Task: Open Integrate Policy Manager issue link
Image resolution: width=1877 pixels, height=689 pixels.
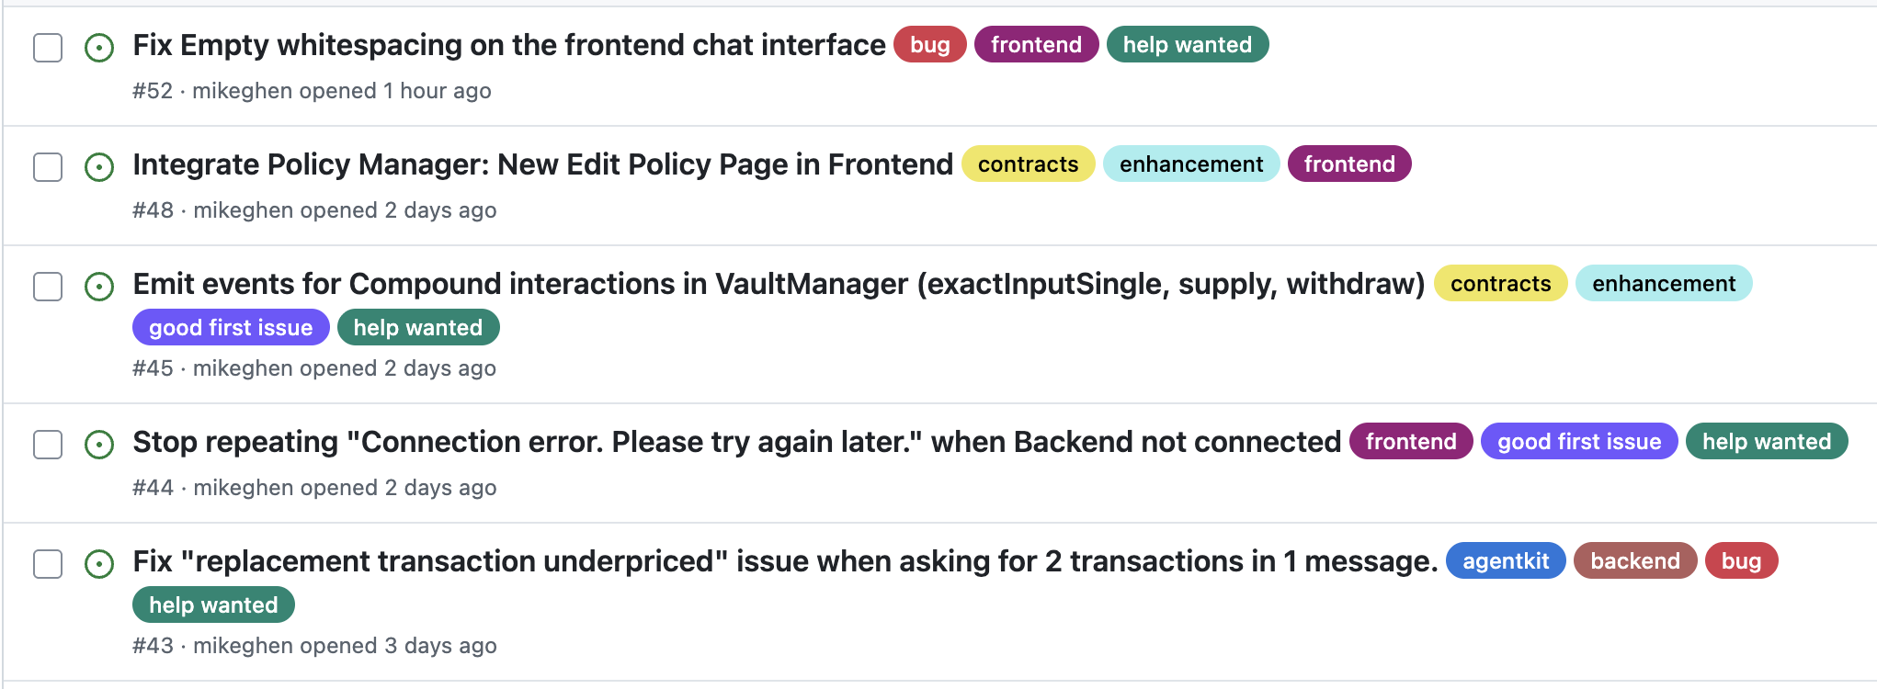Action: click(x=542, y=164)
